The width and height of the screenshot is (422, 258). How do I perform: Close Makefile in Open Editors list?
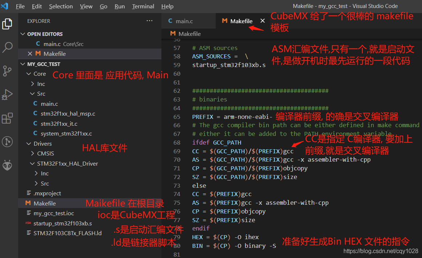coord(30,54)
